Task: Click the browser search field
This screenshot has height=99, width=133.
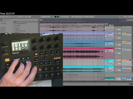Action: [20, 20]
